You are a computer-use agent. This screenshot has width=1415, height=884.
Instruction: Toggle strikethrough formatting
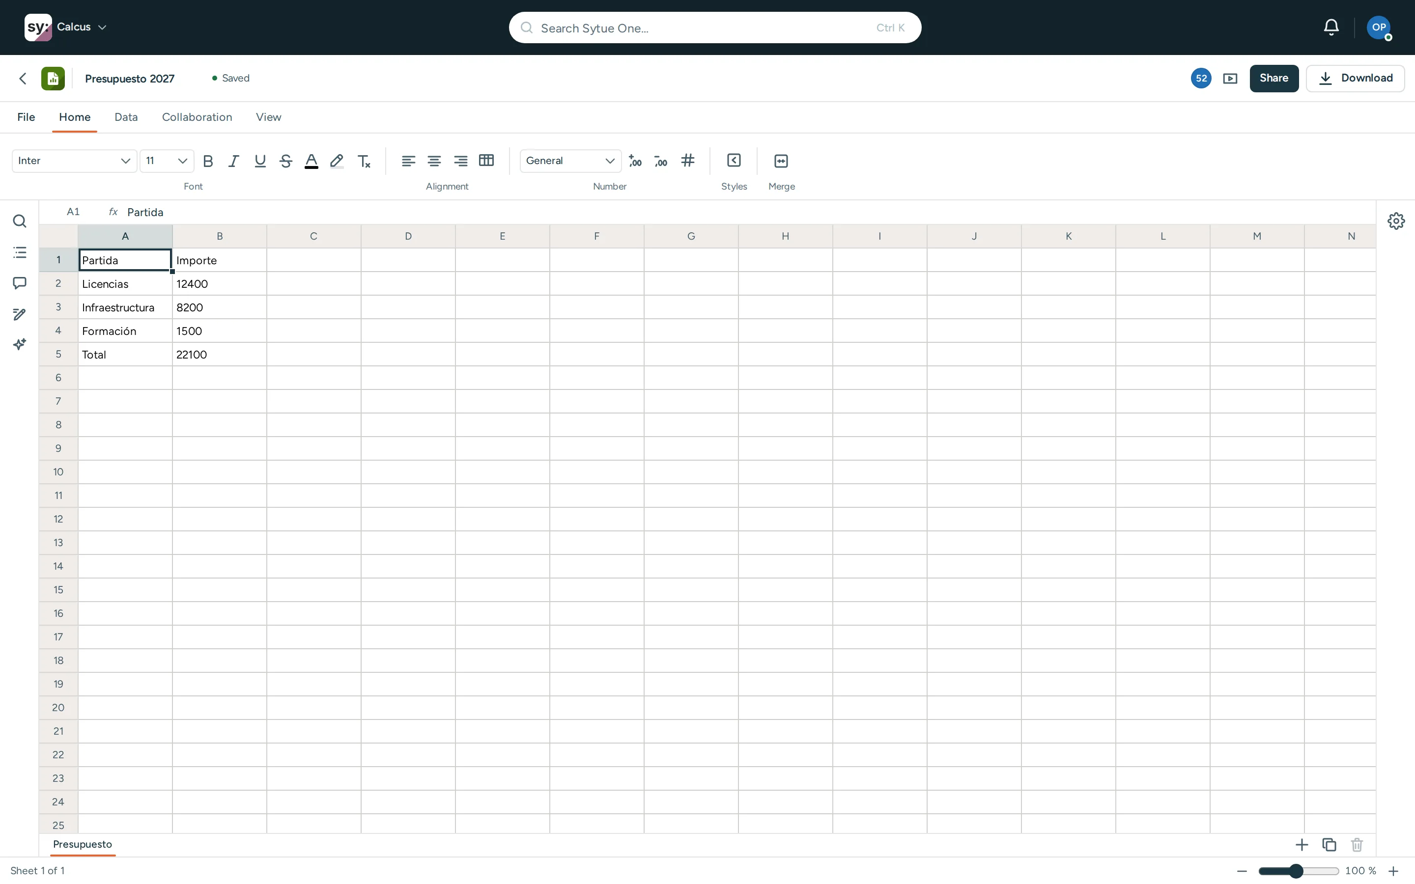tap(286, 161)
